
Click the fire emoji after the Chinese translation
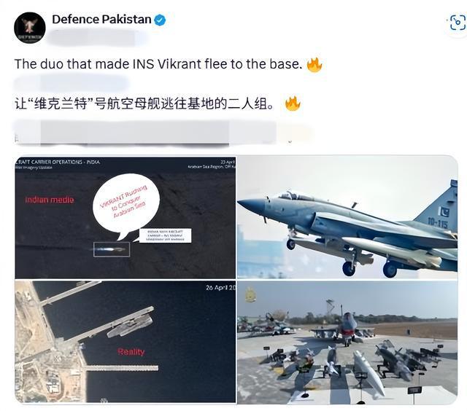[x=293, y=103]
